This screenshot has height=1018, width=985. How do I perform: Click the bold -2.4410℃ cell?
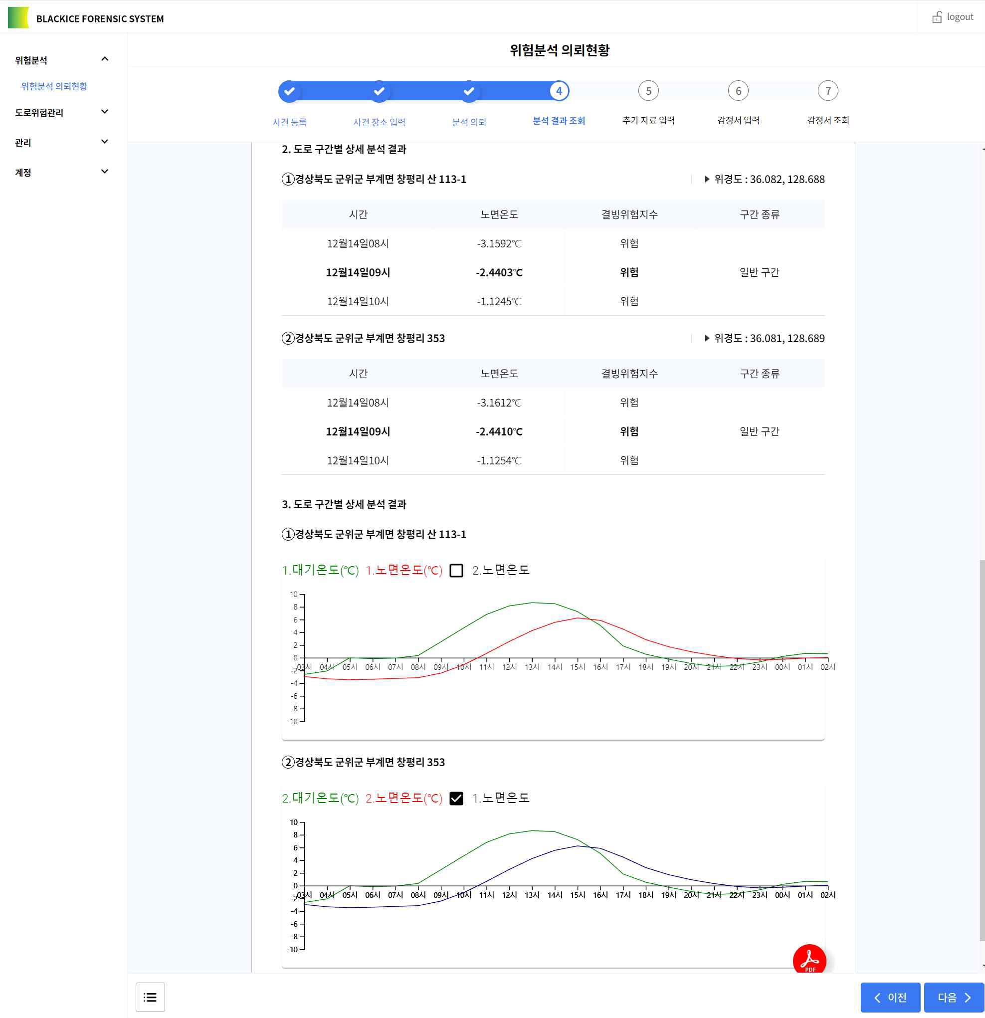coord(498,431)
